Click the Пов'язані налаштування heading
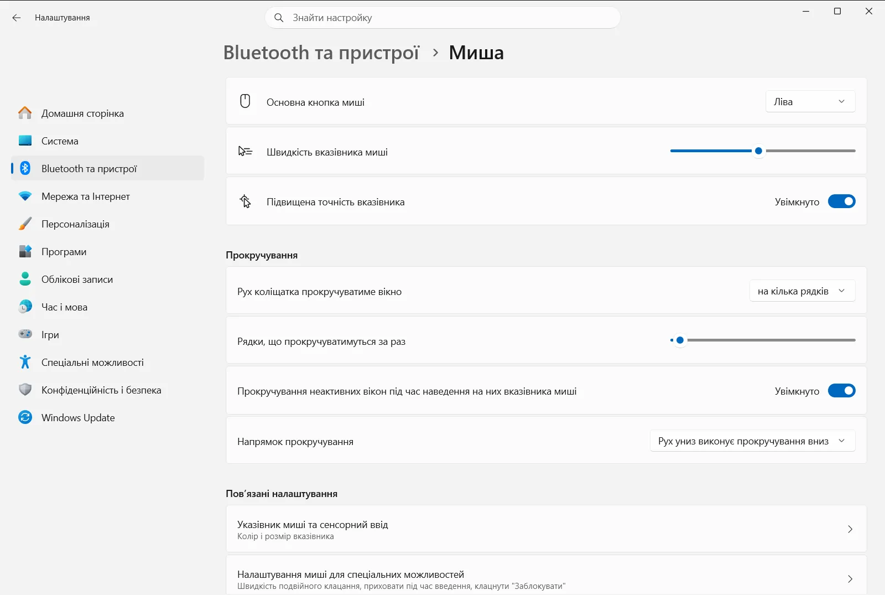Image resolution: width=885 pixels, height=595 pixels. click(282, 494)
